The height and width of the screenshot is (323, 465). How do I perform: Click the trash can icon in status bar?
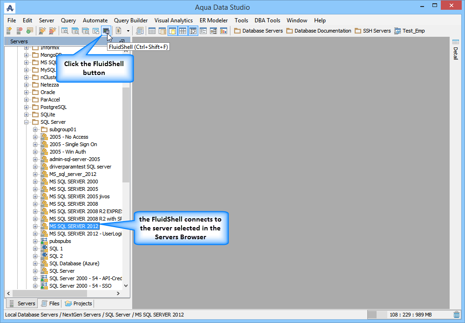point(457,315)
